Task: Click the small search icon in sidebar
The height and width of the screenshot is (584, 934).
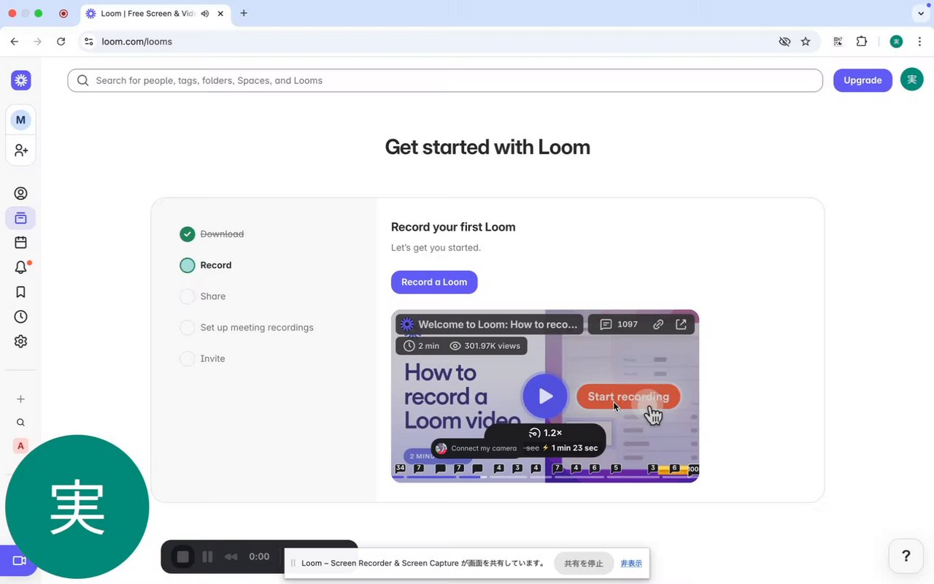Action: click(20, 423)
